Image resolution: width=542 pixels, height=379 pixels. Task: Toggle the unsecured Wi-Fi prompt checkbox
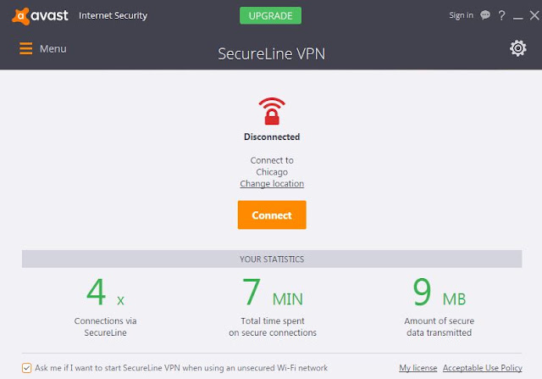[26, 368]
